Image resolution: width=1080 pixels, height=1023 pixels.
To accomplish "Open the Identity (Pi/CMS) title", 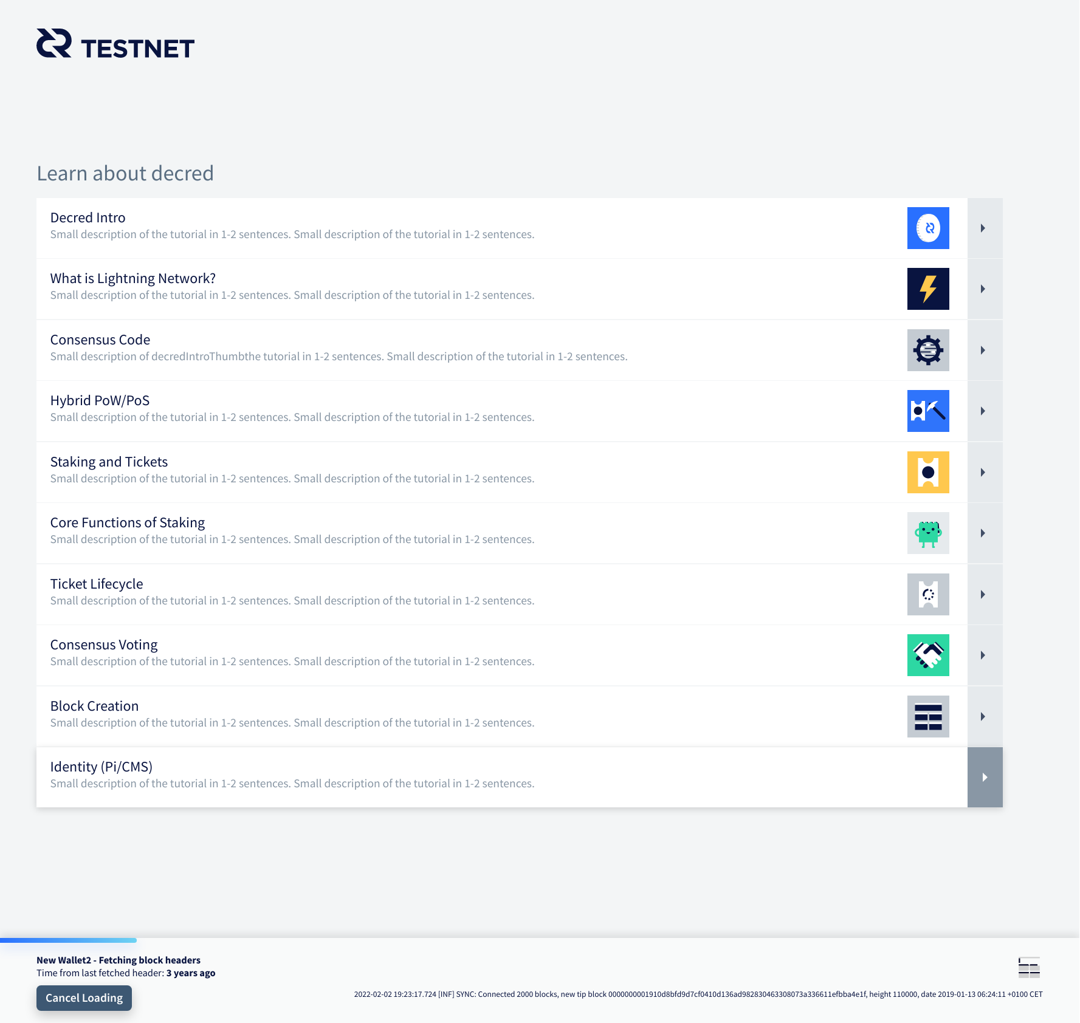I will pos(101,767).
